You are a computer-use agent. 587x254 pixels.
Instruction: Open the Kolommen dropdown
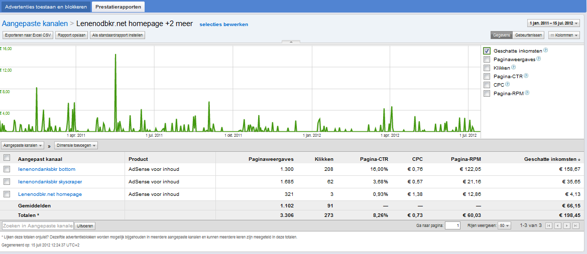click(564, 35)
